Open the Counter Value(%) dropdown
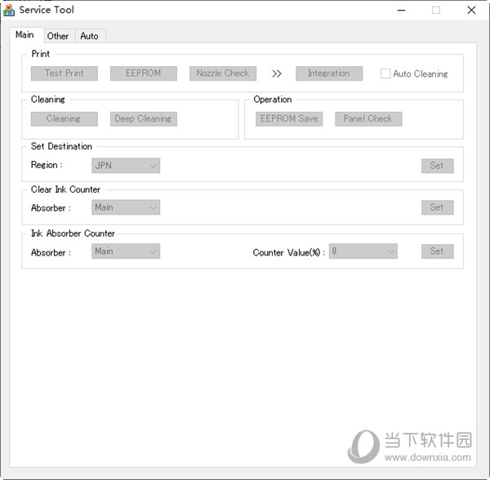This screenshot has height=480, width=490. click(x=363, y=251)
